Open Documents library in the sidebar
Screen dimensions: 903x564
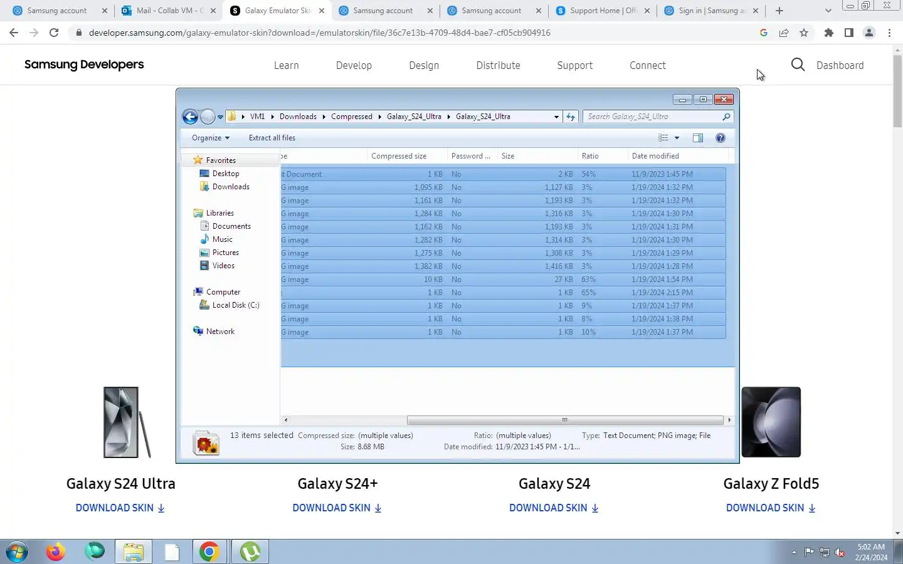tap(231, 226)
